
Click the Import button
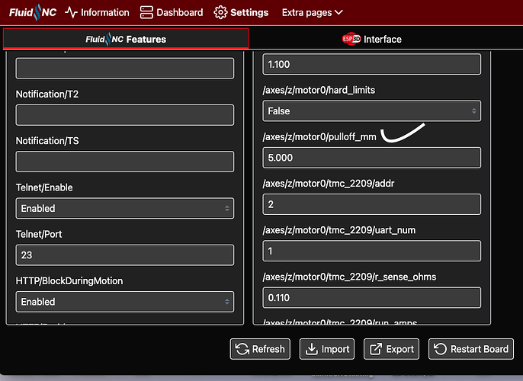(x=326, y=349)
